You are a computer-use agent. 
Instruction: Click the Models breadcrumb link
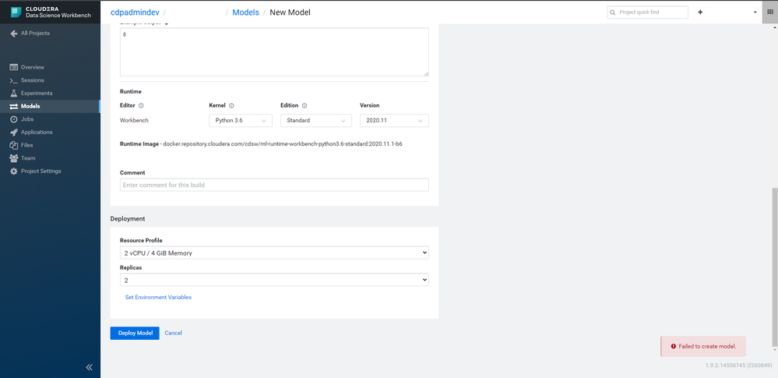245,12
